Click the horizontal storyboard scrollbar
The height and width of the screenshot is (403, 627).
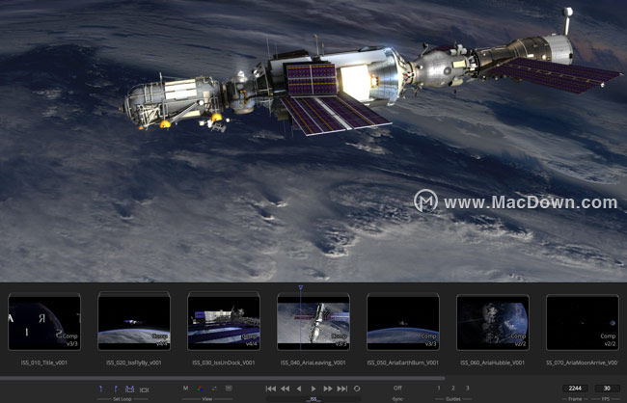pyautogui.click(x=222, y=378)
